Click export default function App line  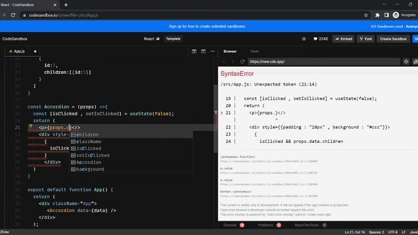pos(70,190)
